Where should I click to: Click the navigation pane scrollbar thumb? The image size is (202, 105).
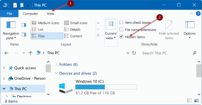click(x=48, y=68)
